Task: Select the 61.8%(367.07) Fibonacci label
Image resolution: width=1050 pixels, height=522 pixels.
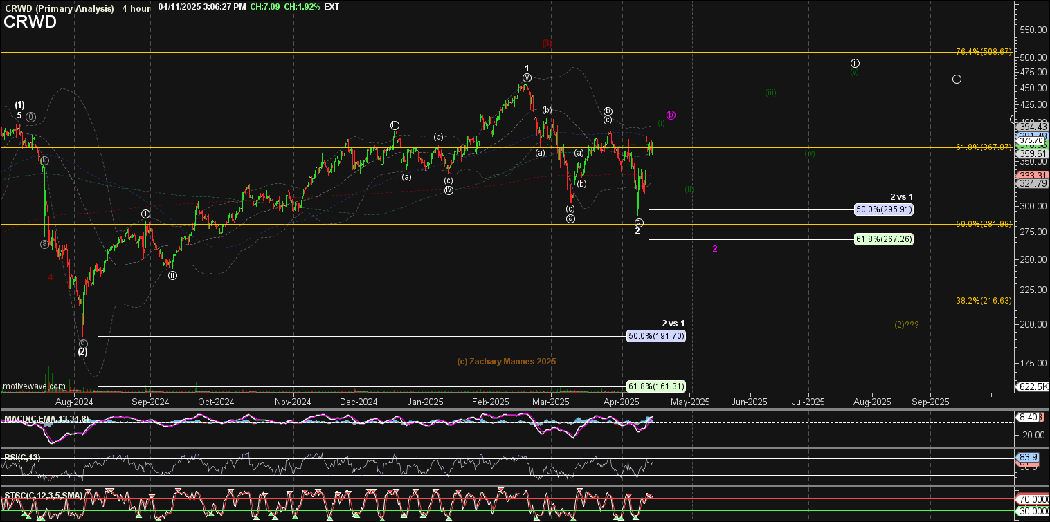Action: [984, 147]
